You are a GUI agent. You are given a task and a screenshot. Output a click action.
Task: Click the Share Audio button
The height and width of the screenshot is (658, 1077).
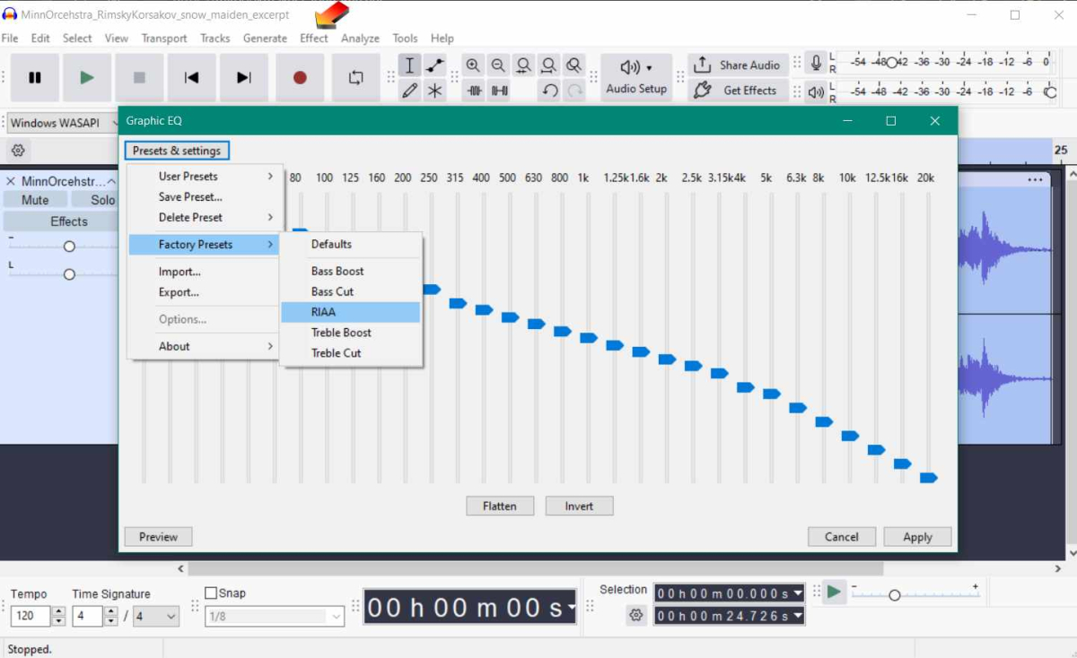pos(739,65)
